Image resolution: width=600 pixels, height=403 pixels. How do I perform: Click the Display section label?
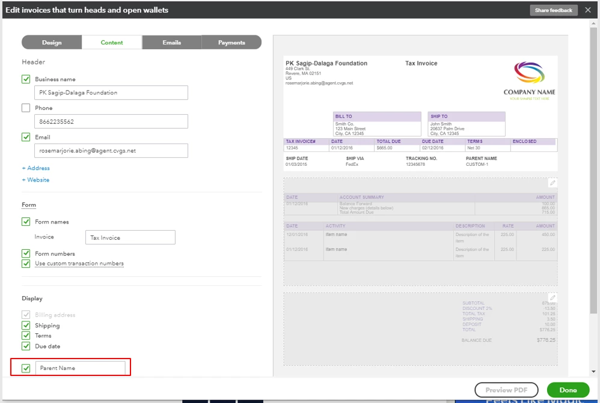[x=32, y=298]
